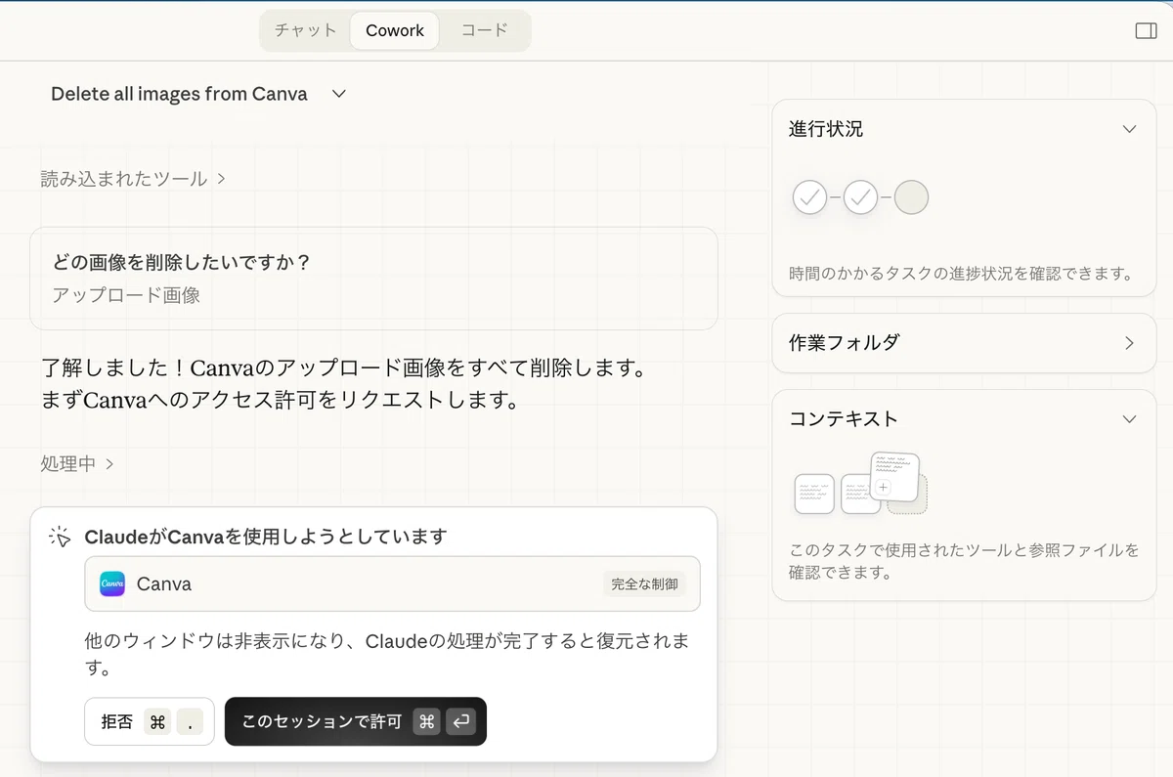Click the 他のウィンドウは非表示になり notice text
1173x777 pixels.
coord(387,655)
